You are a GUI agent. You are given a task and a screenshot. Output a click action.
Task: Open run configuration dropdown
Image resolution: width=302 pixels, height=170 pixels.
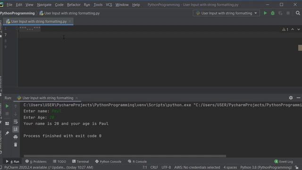point(226,13)
